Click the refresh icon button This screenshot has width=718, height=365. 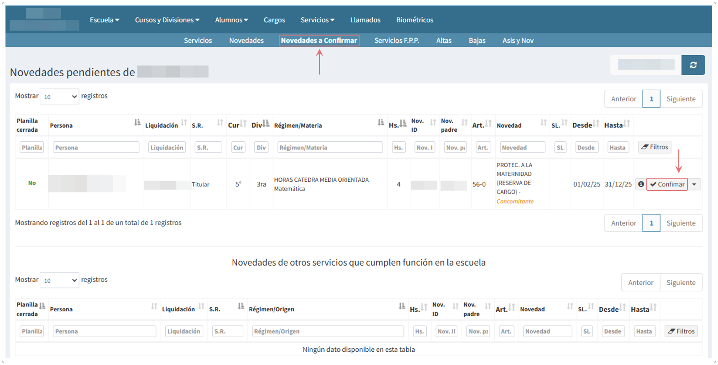(693, 65)
